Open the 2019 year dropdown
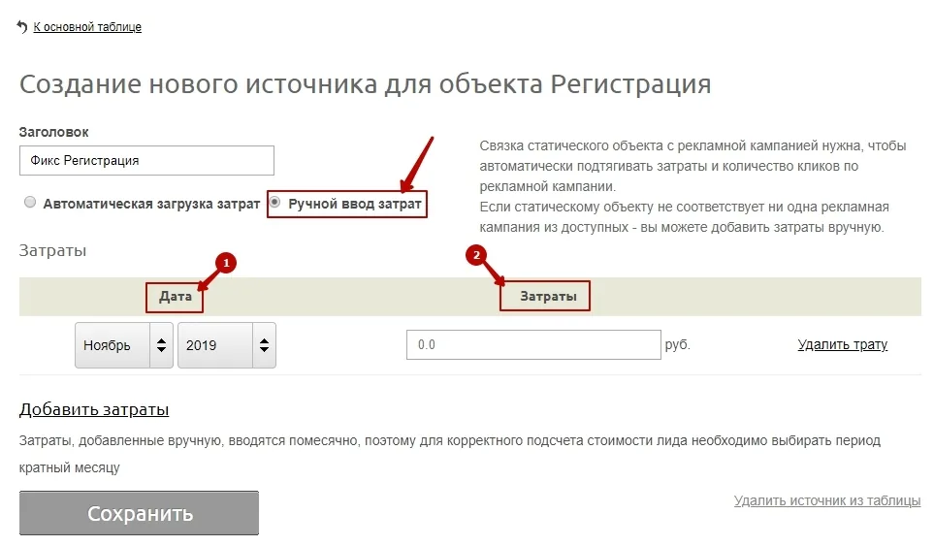 227,345
